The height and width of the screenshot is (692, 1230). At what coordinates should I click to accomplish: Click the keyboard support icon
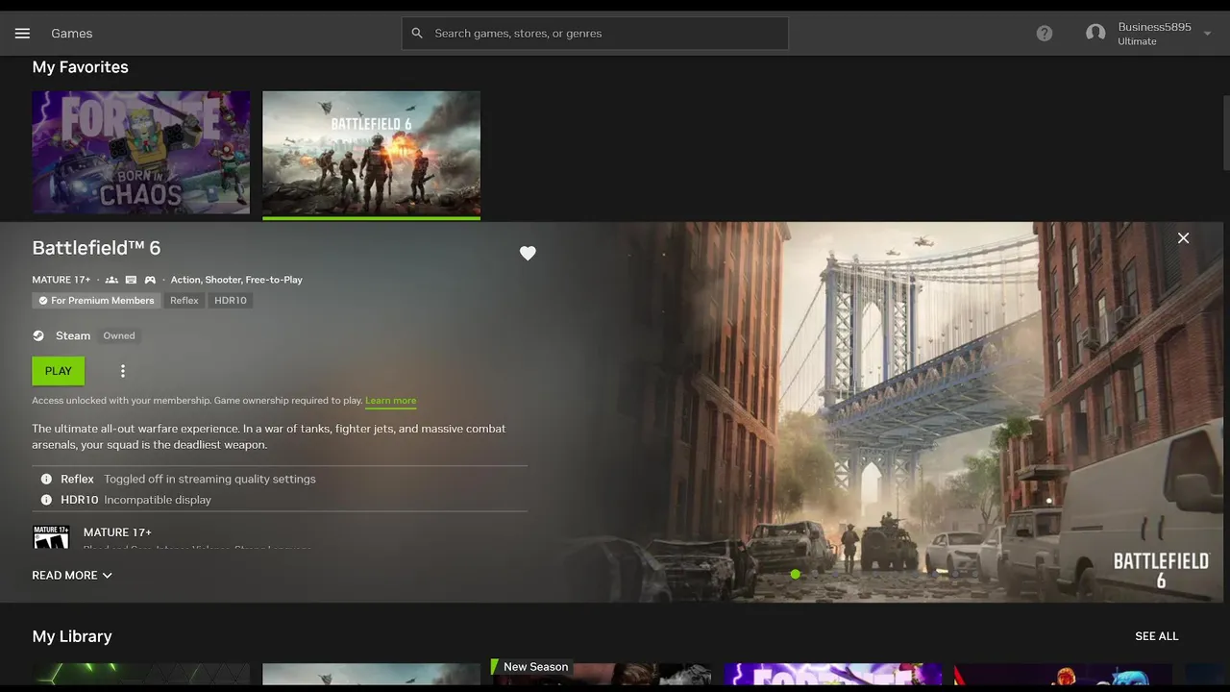[131, 280]
